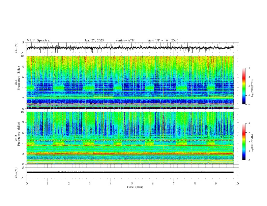Click the '10' kHz tick of ch.1 spectrogram

click(x=23, y=56)
